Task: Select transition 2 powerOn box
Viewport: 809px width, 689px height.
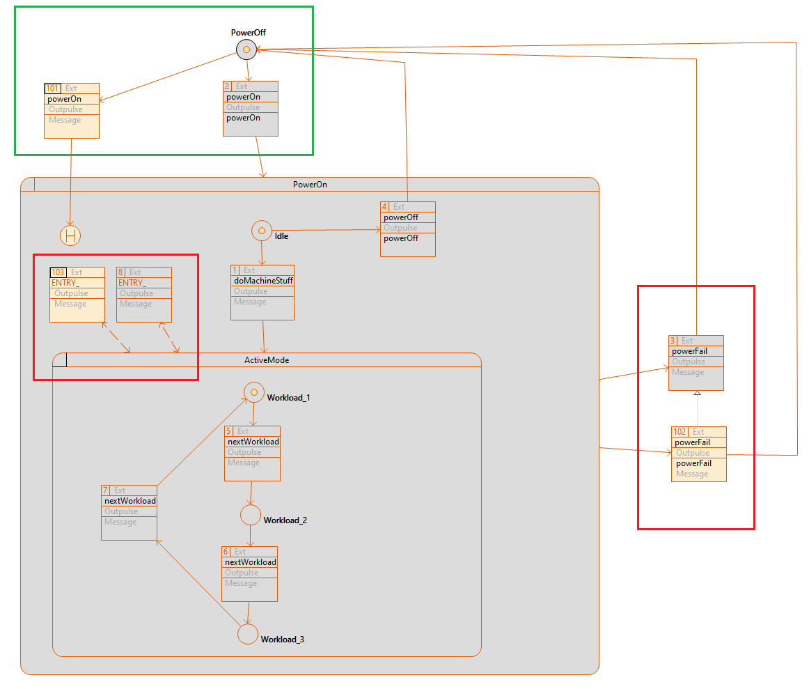Action: pyautogui.click(x=251, y=109)
